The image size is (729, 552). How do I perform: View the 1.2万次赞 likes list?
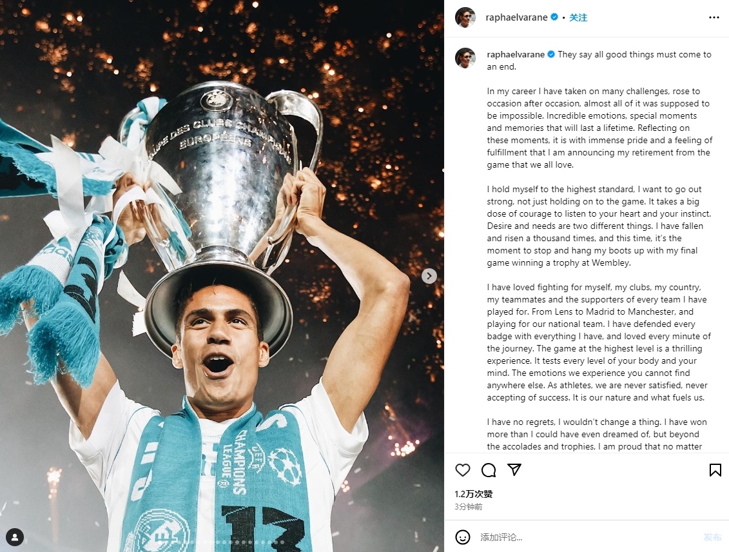pyautogui.click(x=474, y=494)
